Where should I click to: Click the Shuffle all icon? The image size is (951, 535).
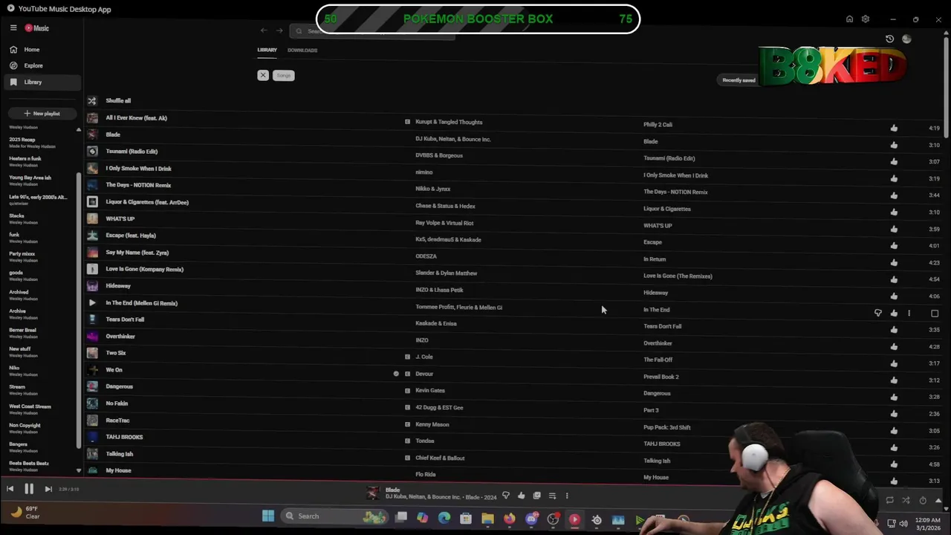[92, 100]
